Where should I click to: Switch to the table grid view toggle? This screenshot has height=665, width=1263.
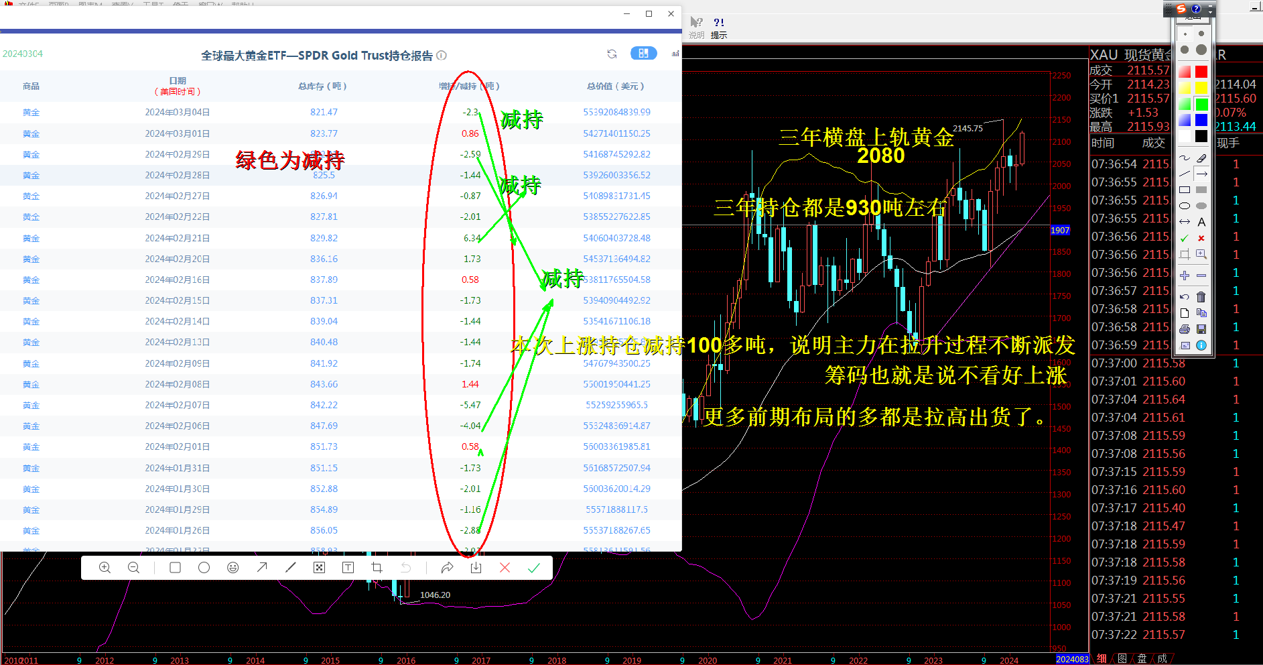click(643, 54)
